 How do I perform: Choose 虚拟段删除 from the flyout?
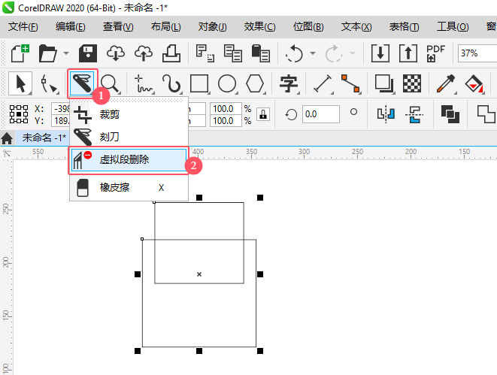129,159
